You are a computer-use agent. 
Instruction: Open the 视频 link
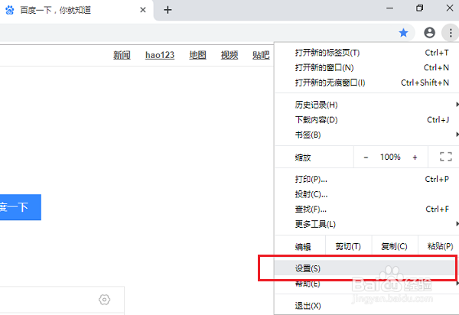tap(229, 55)
